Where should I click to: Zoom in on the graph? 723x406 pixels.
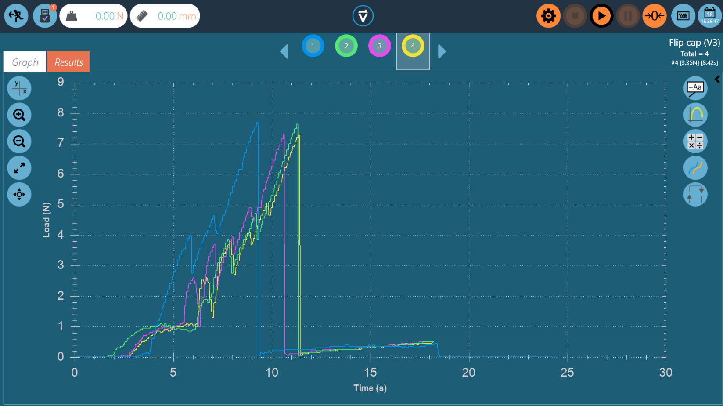(x=19, y=115)
